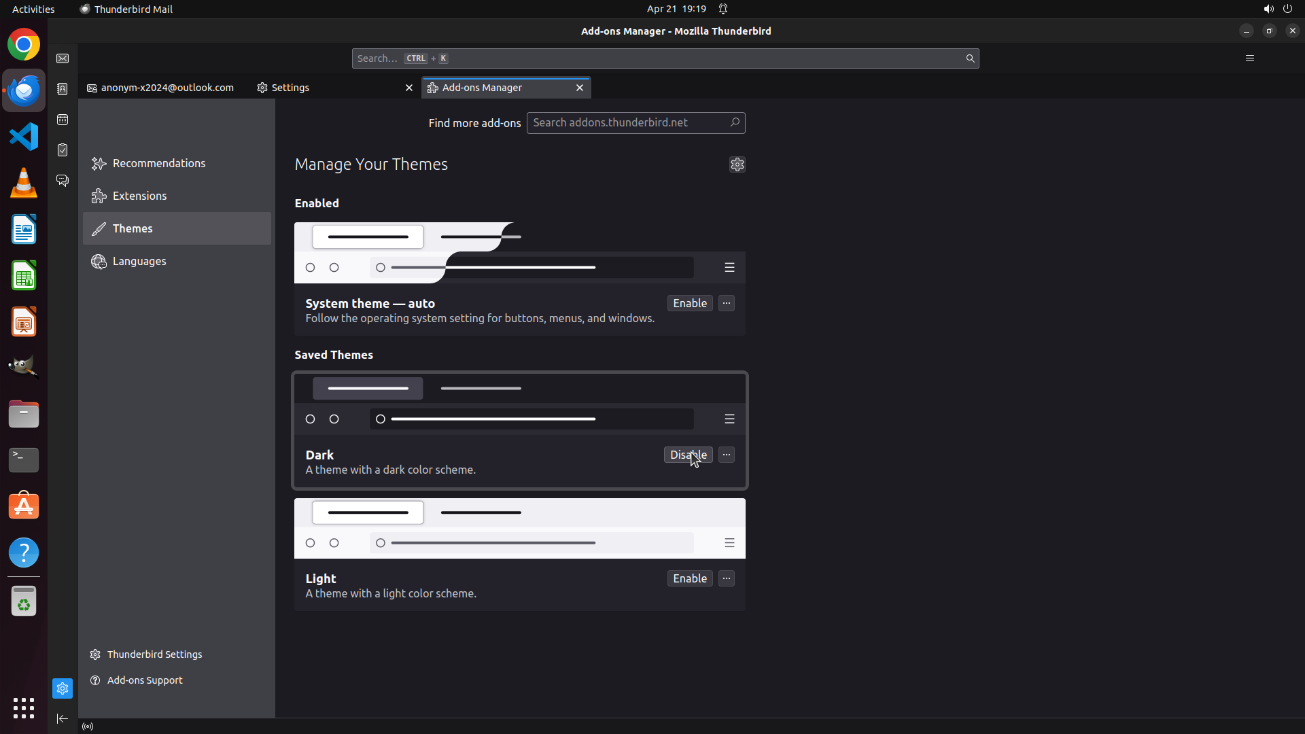
Task: Disable the Dark theme
Action: 688,455
